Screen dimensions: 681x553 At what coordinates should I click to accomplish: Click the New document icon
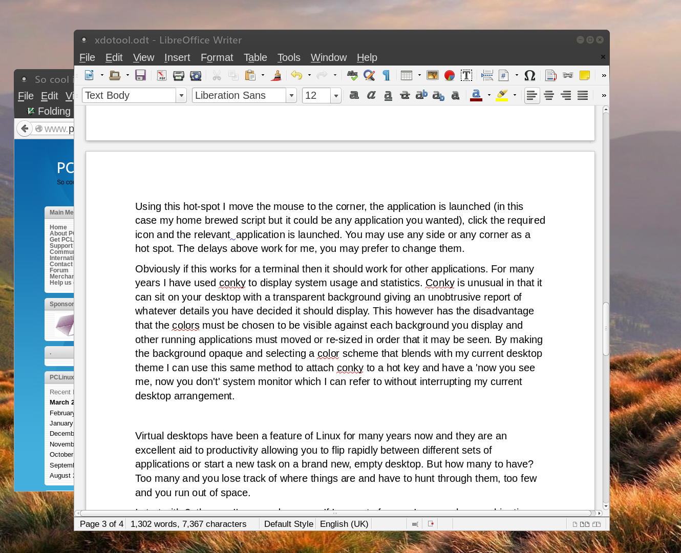click(89, 75)
